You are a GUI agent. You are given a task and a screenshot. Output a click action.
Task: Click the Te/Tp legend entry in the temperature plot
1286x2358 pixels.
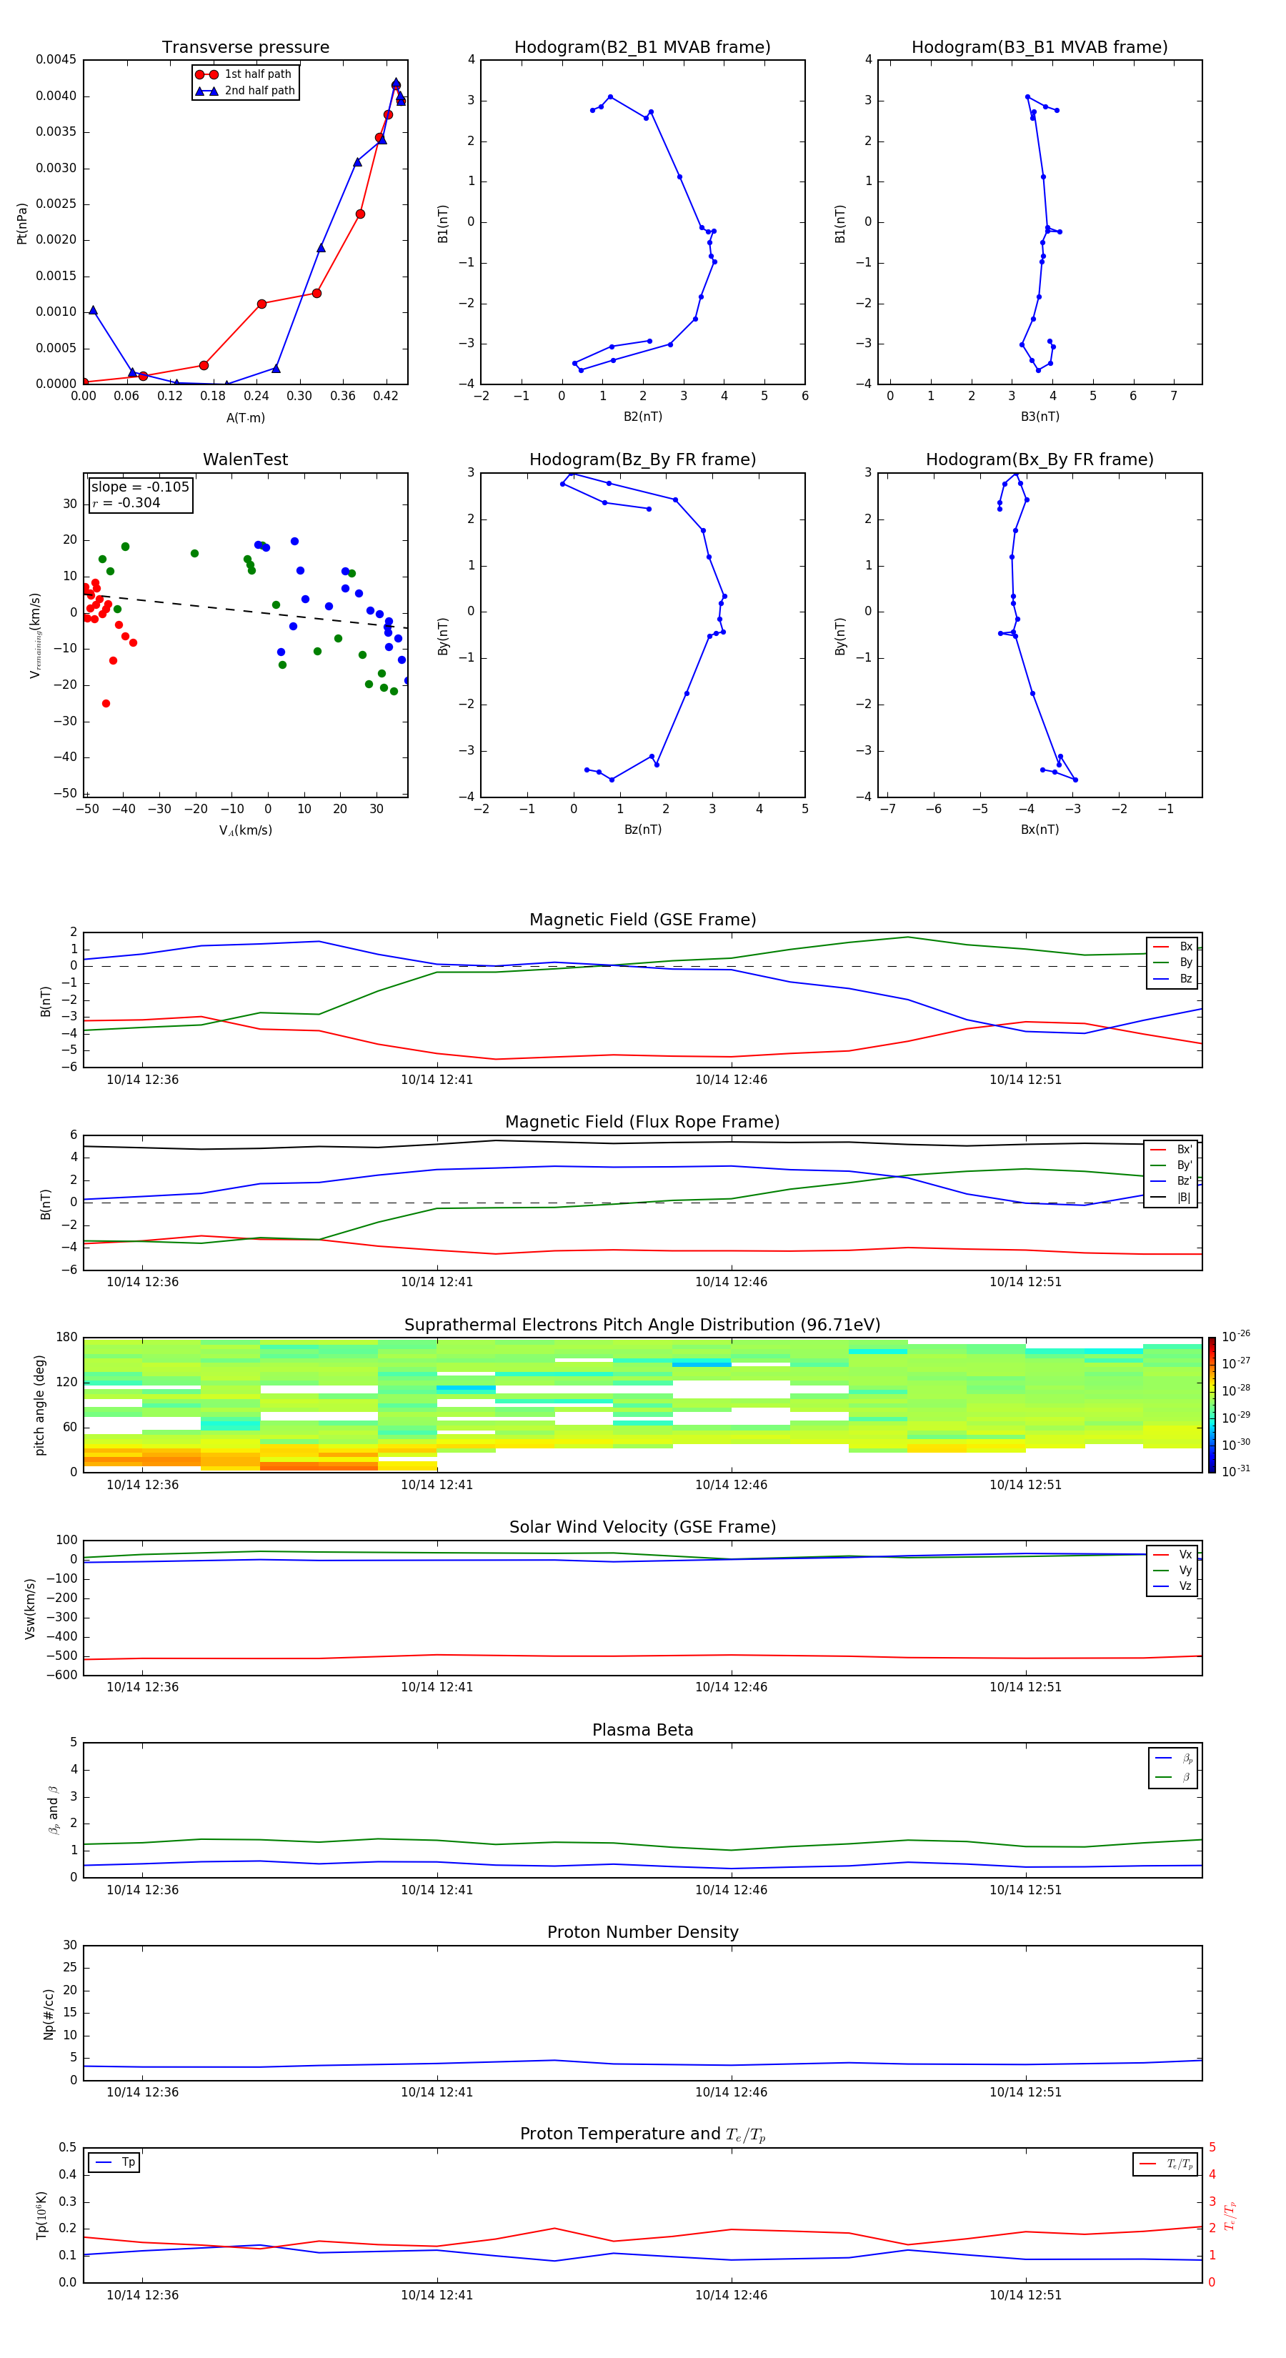[x=1165, y=2164]
